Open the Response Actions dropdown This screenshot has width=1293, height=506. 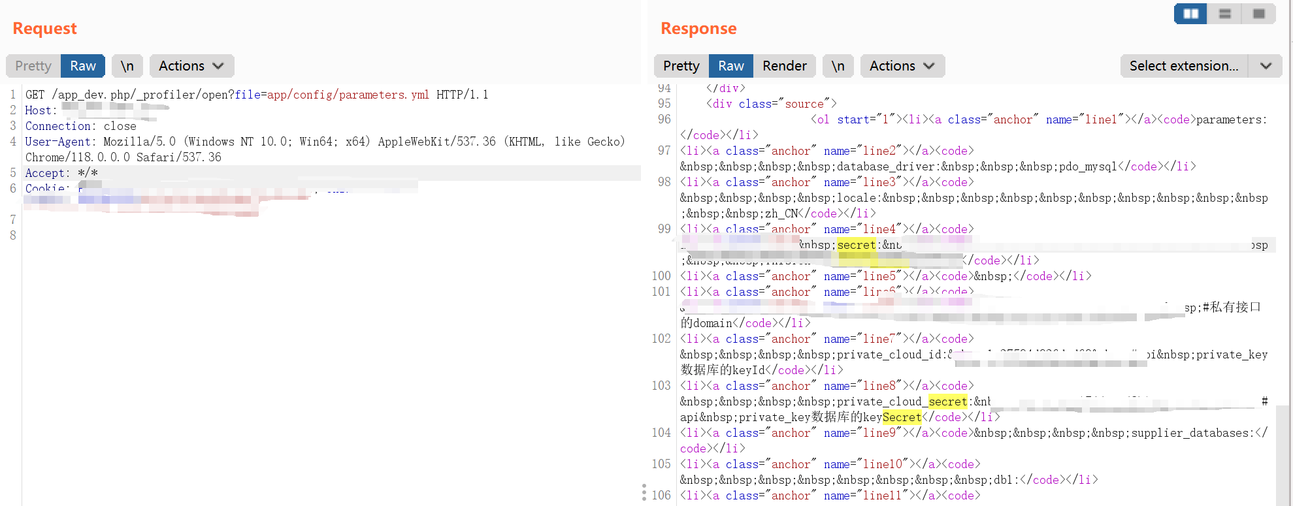(x=902, y=66)
